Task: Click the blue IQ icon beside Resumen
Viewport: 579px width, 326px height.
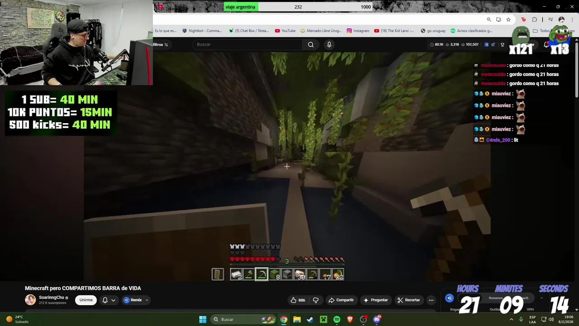Action: pyautogui.click(x=449, y=298)
